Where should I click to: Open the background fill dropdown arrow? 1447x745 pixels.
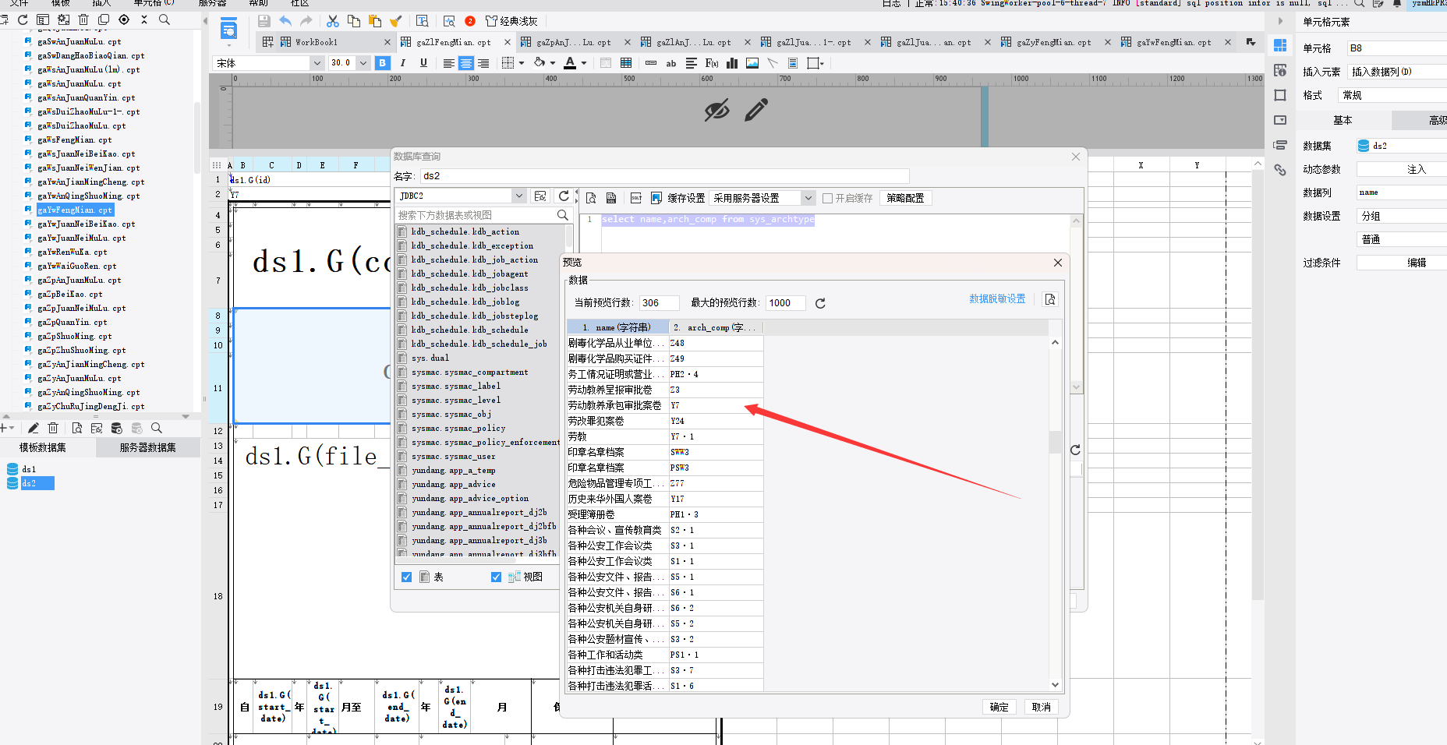[553, 63]
